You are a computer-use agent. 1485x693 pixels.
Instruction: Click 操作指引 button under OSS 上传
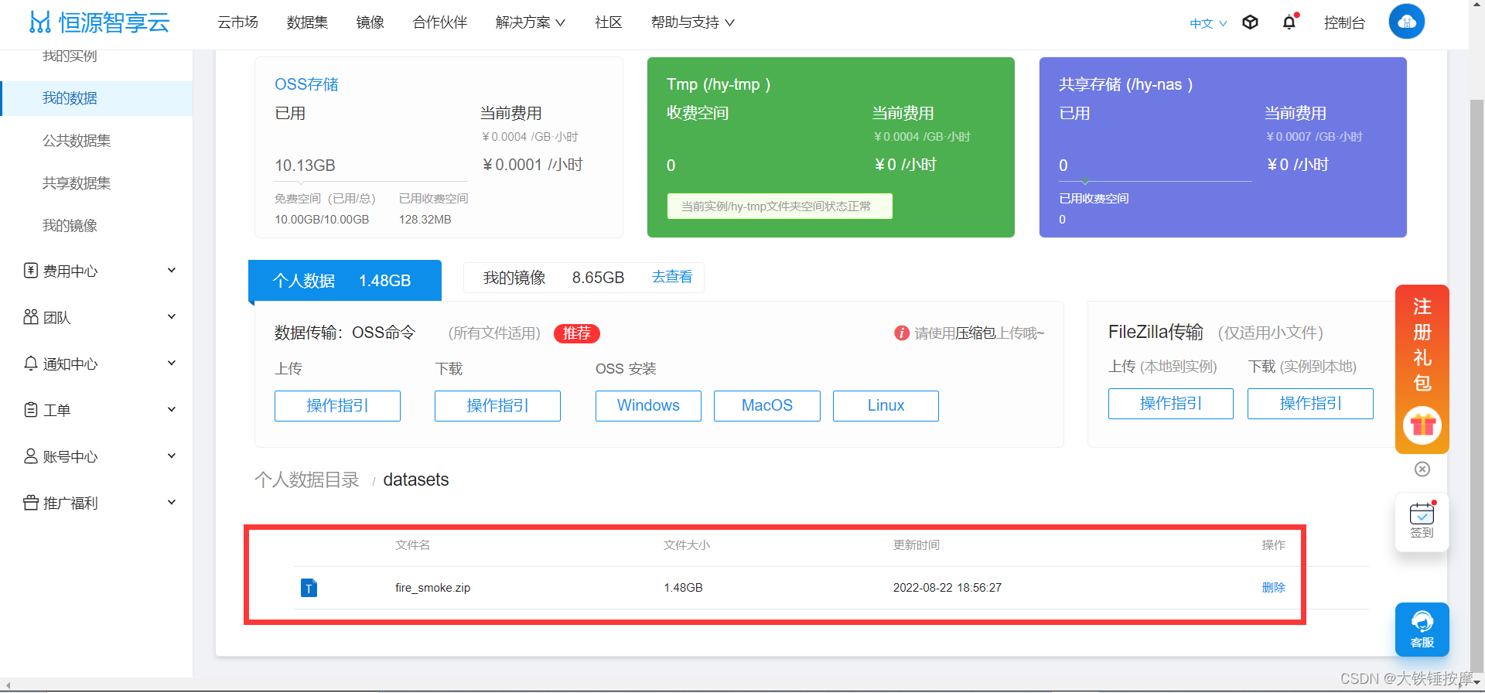click(x=337, y=405)
